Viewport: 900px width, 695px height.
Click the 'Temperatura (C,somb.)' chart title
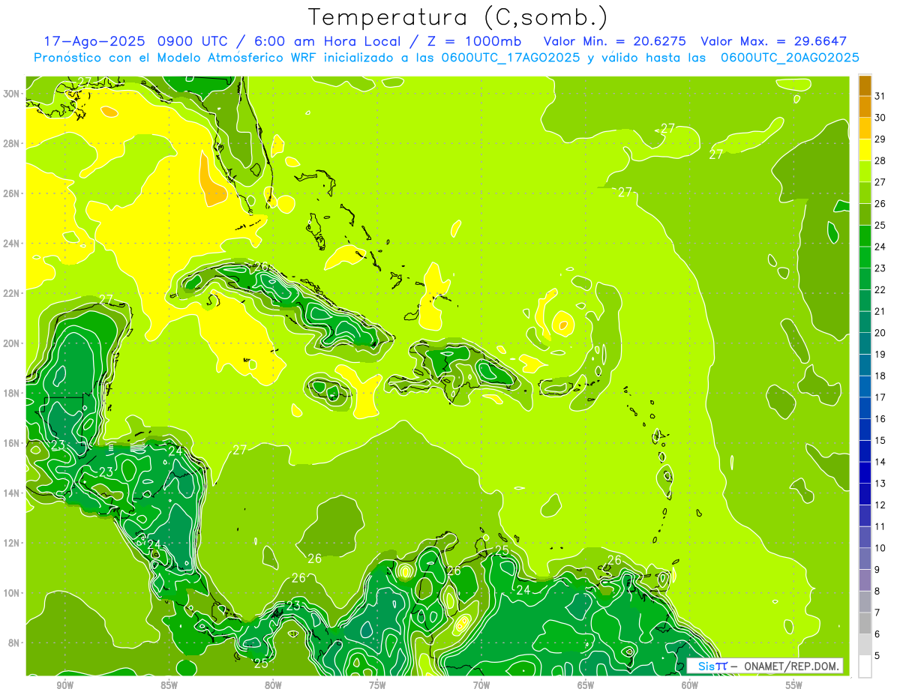click(x=458, y=17)
